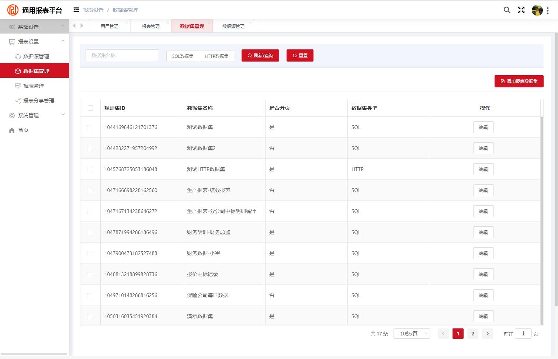Click the 数据集名称 search input field
This screenshot has height=359, width=558.
122,55
